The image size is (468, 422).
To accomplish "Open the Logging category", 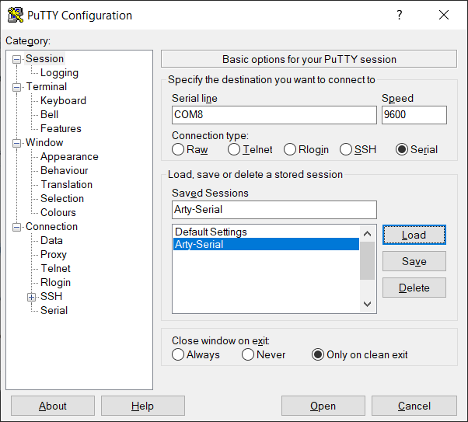I will 59,72.
